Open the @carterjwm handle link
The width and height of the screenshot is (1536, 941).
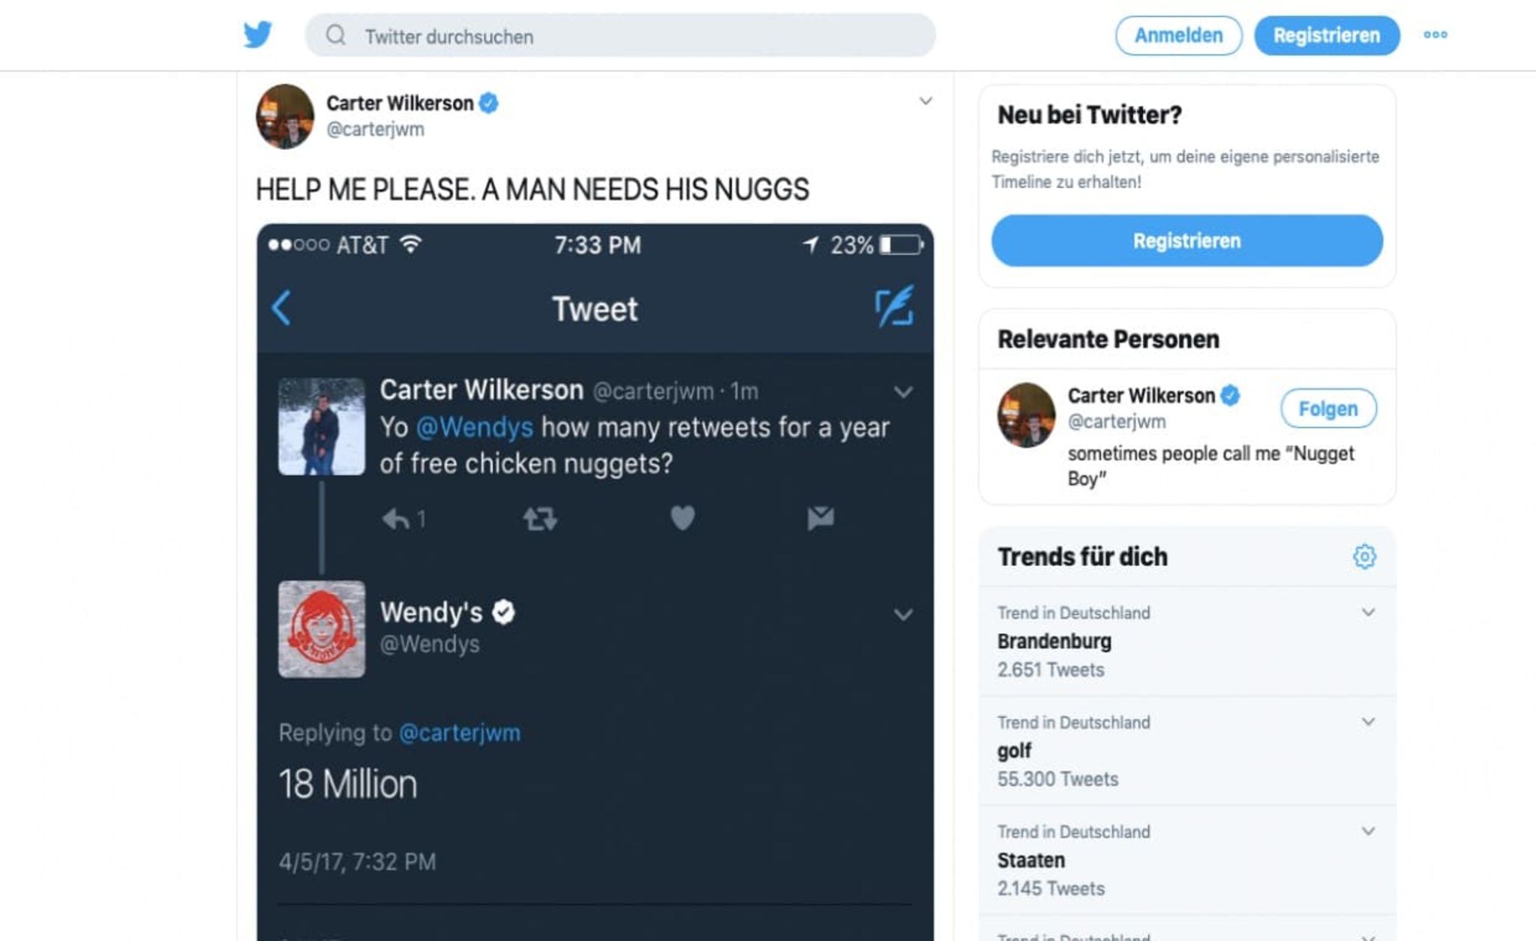coord(375,129)
